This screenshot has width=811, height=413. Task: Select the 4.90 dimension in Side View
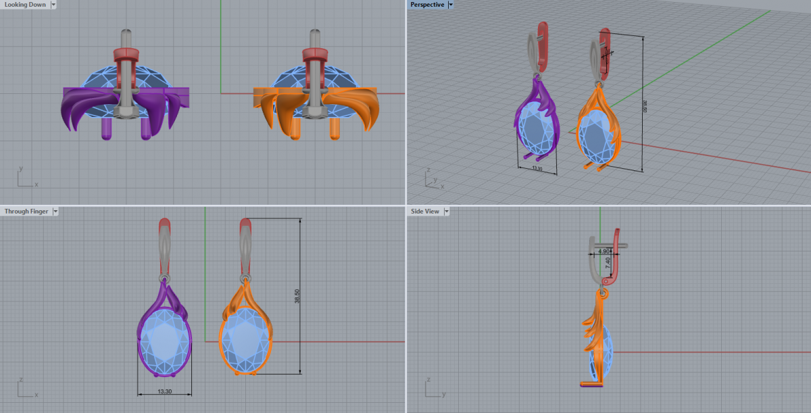point(605,251)
